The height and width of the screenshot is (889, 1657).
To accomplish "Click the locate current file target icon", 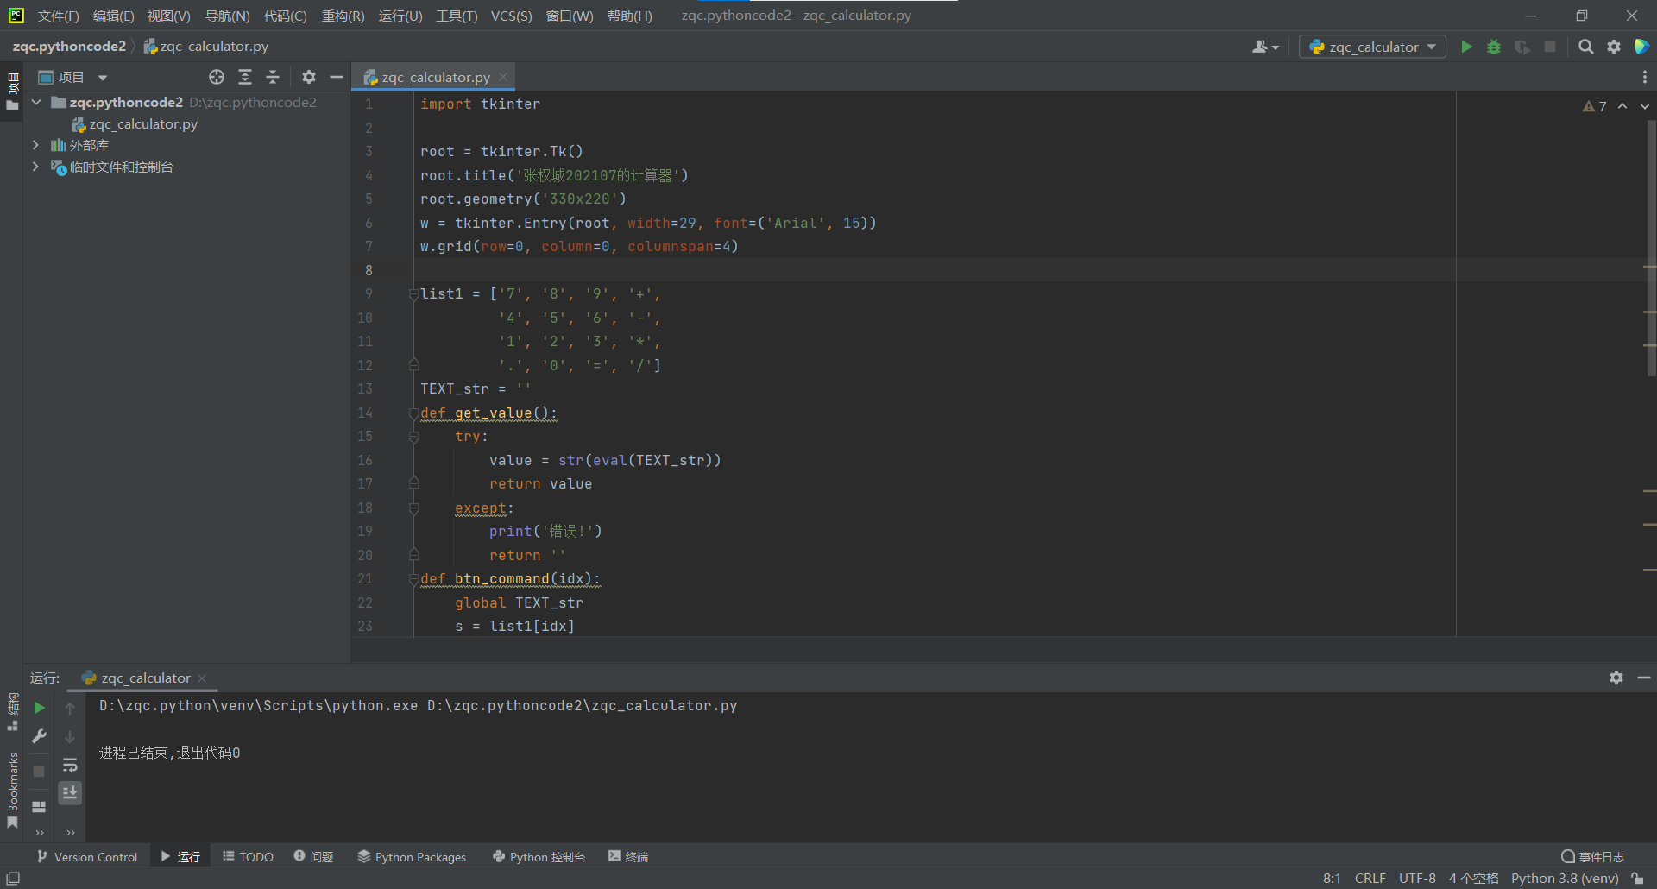I will click(217, 77).
